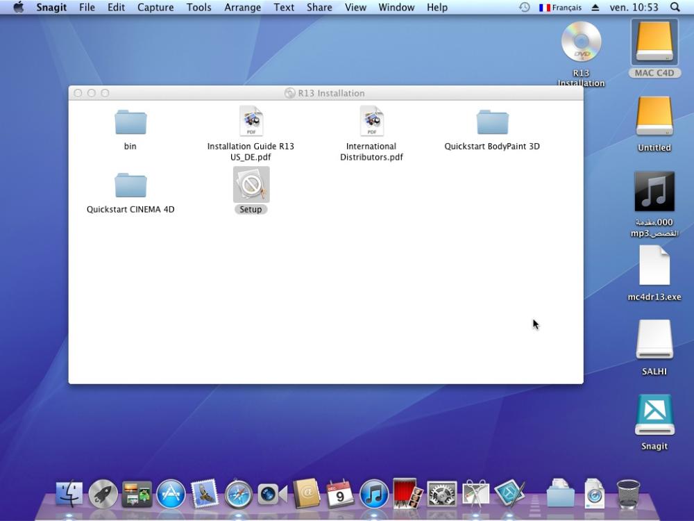Open the Mail stamp icon in Dock
This screenshot has height=521, width=694.
(205, 493)
